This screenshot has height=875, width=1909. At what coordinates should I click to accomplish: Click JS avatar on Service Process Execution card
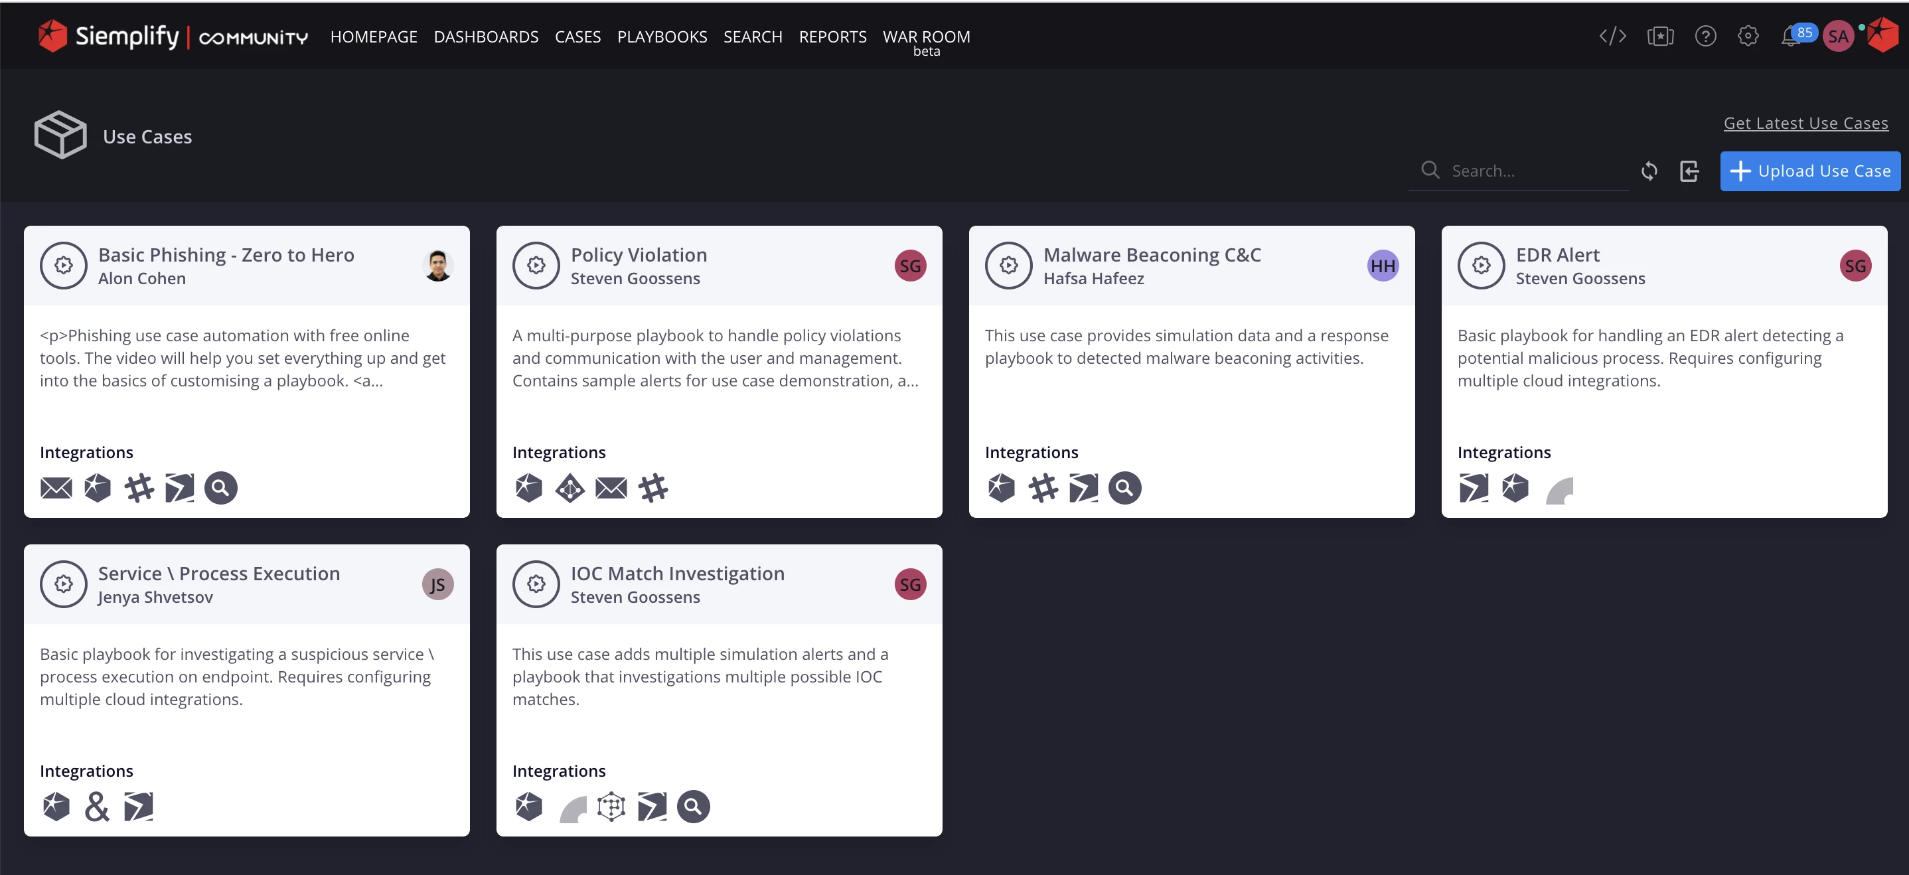(438, 584)
